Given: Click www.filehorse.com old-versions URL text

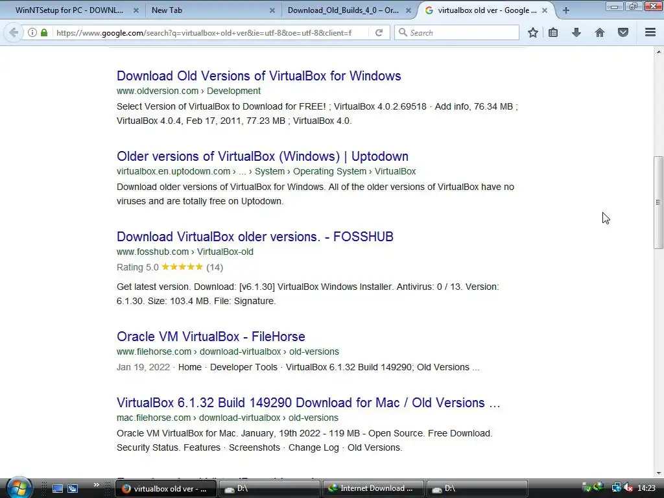Looking at the screenshot, I should (228, 352).
